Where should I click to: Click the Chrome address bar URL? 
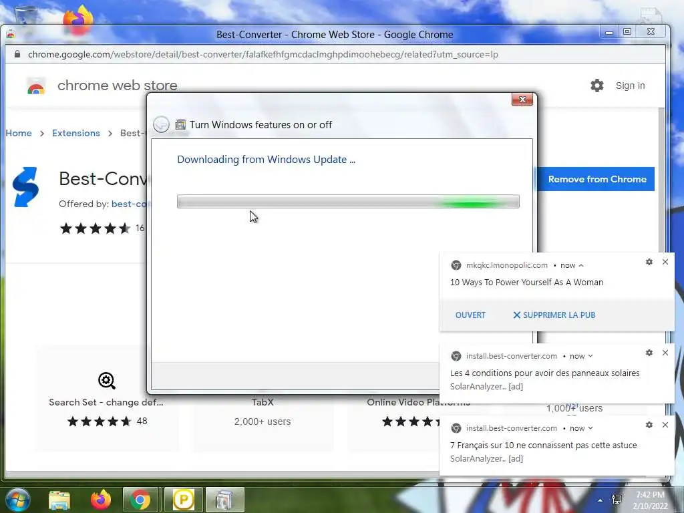click(x=263, y=54)
